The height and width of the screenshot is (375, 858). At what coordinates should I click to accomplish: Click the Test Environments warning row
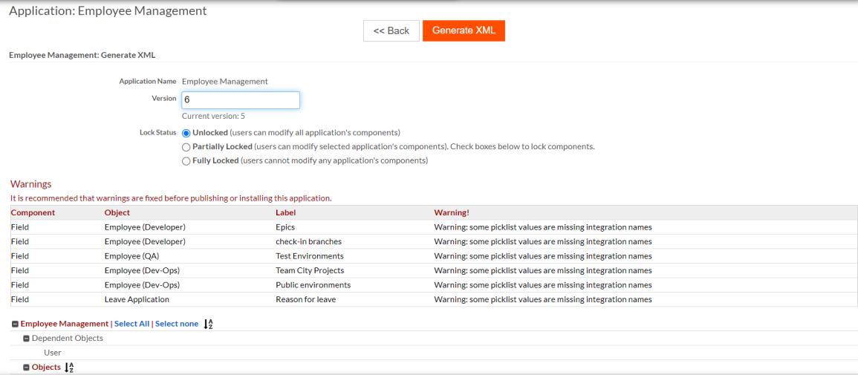(x=309, y=256)
